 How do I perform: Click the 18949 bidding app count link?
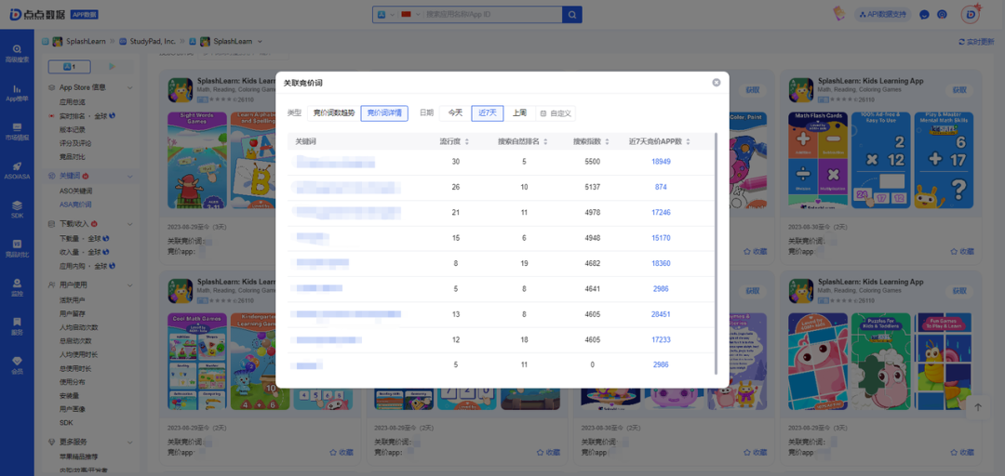661,162
